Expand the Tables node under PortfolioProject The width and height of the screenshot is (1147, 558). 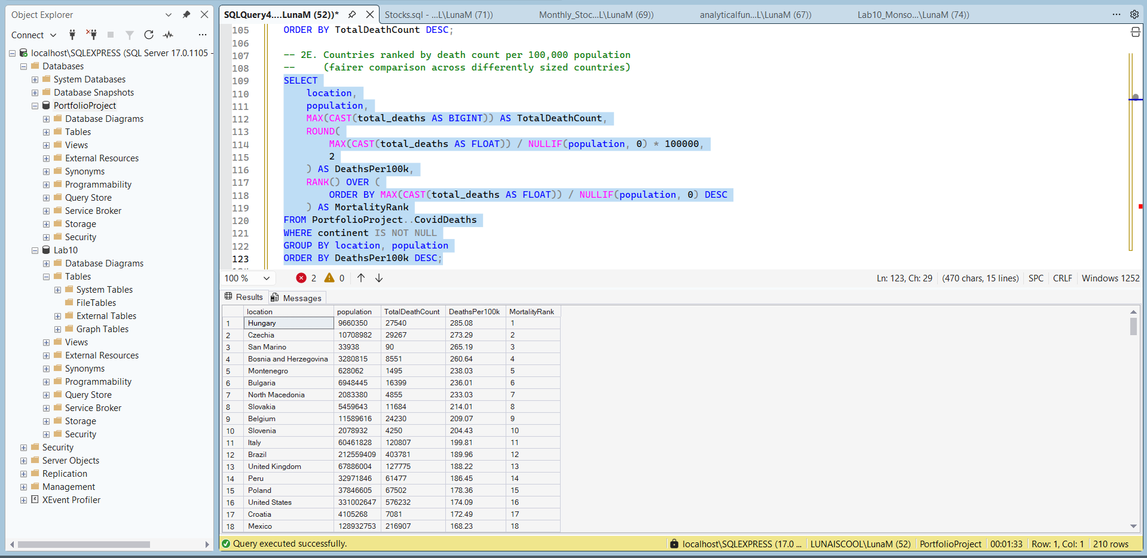tap(47, 132)
